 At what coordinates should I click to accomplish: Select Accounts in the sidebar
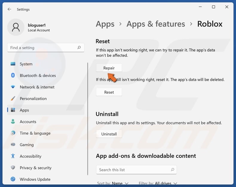tap(46, 122)
